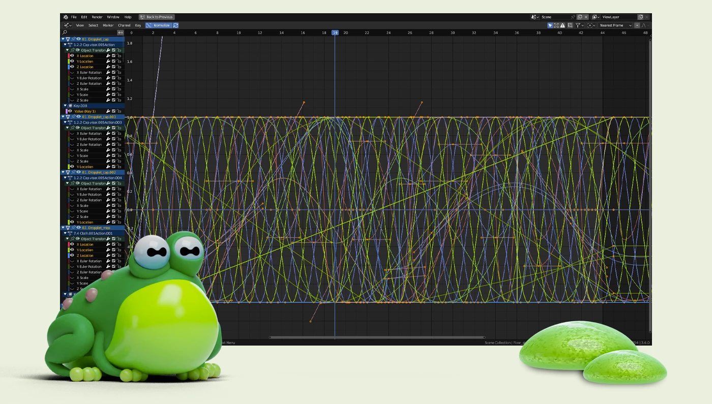The width and height of the screenshot is (712, 404).
Task: Open the Channel menu
Action: pos(124,25)
